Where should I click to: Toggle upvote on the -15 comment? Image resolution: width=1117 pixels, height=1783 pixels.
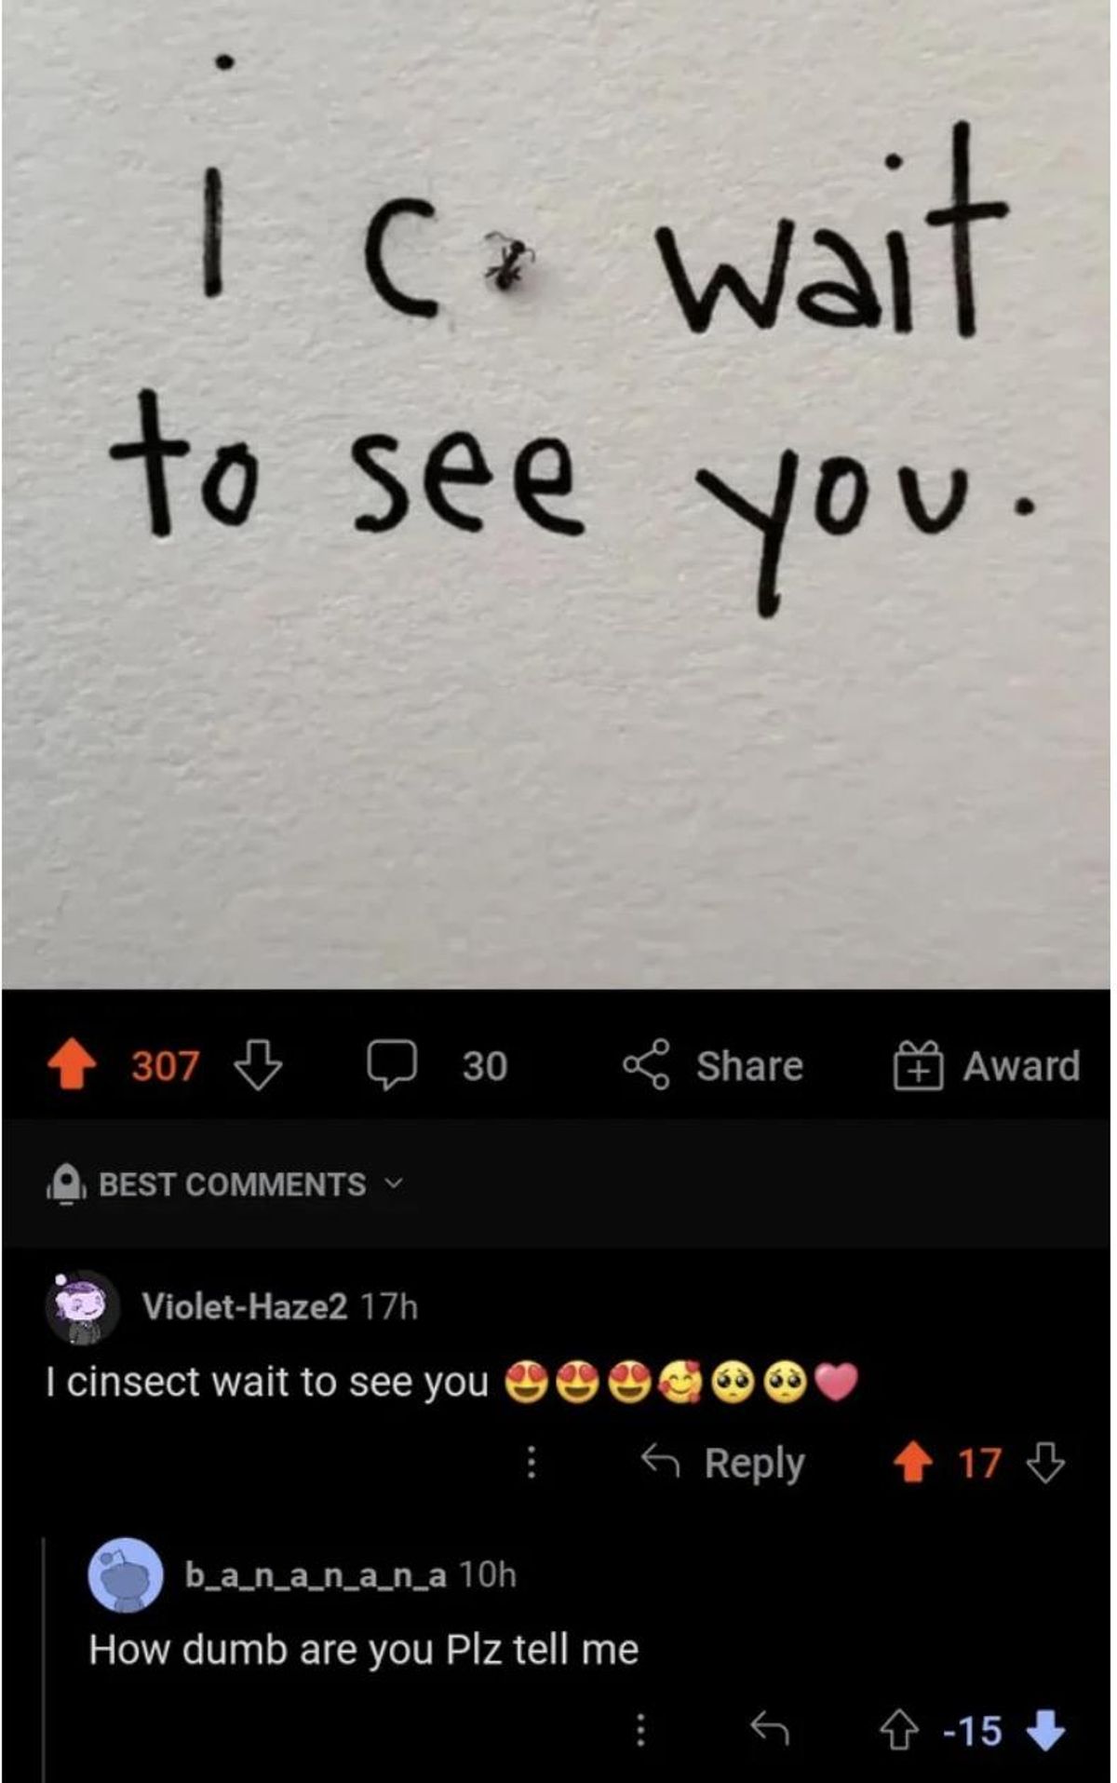899,1731
